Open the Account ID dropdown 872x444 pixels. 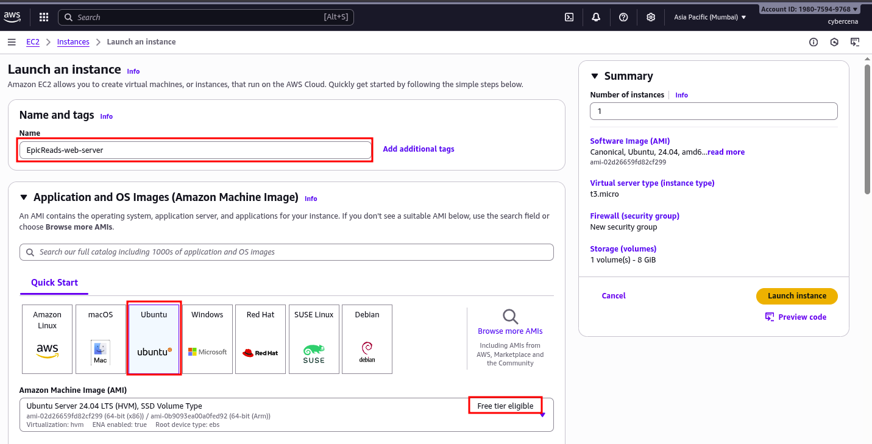(809, 9)
